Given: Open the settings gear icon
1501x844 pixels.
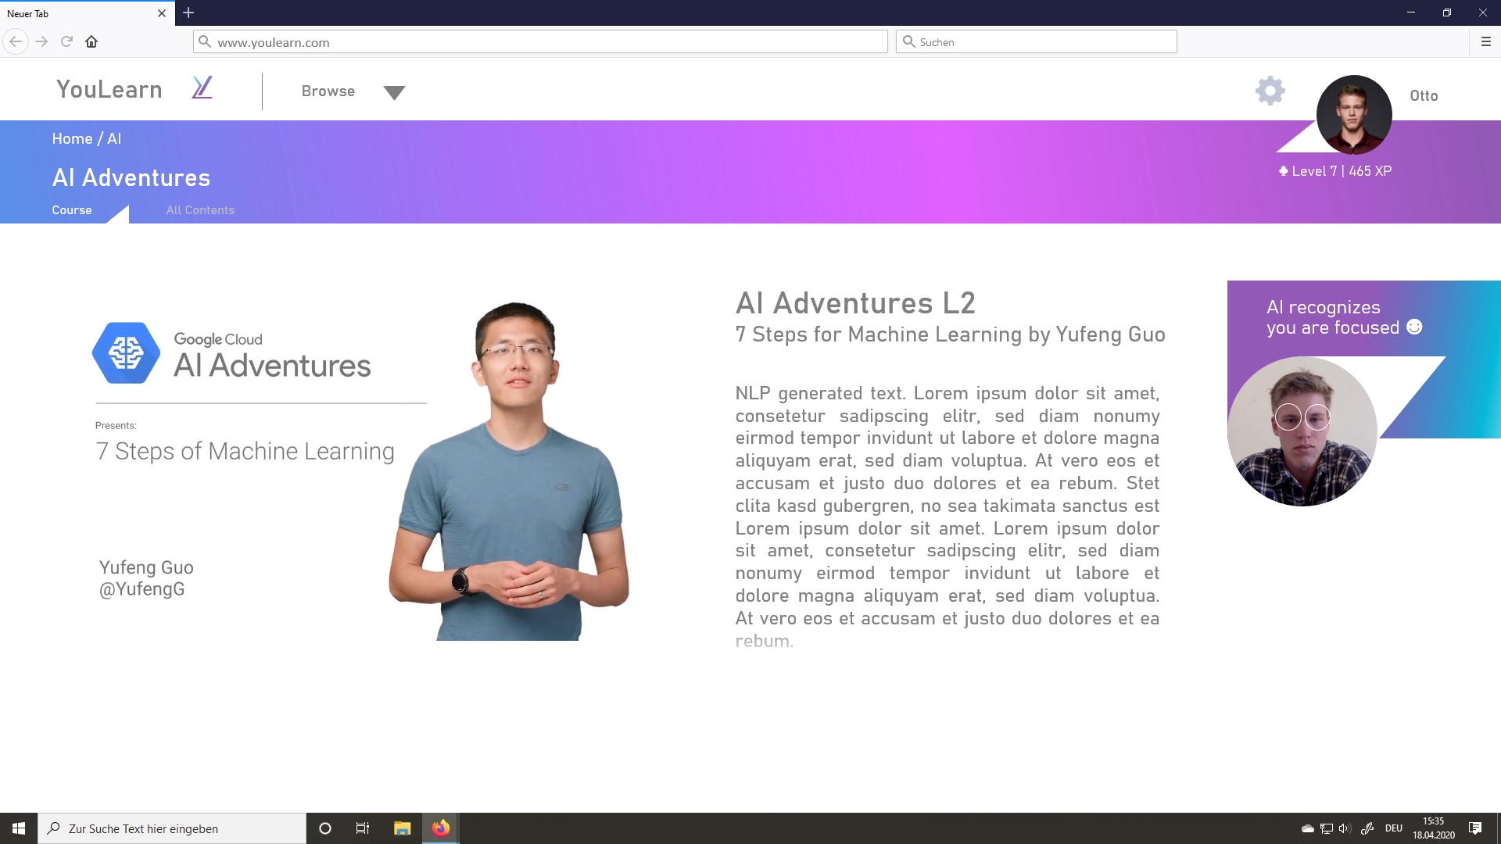Looking at the screenshot, I should click(1270, 91).
